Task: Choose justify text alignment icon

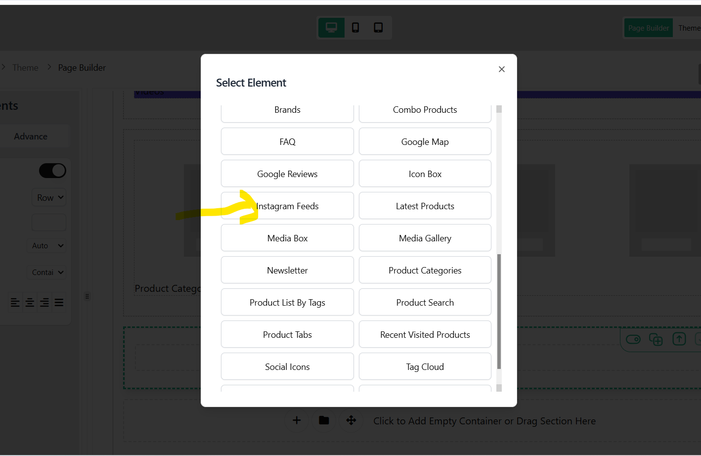Action: point(59,302)
